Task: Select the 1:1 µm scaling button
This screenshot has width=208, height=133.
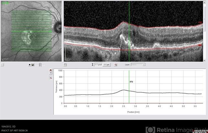Action: tap(106, 65)
